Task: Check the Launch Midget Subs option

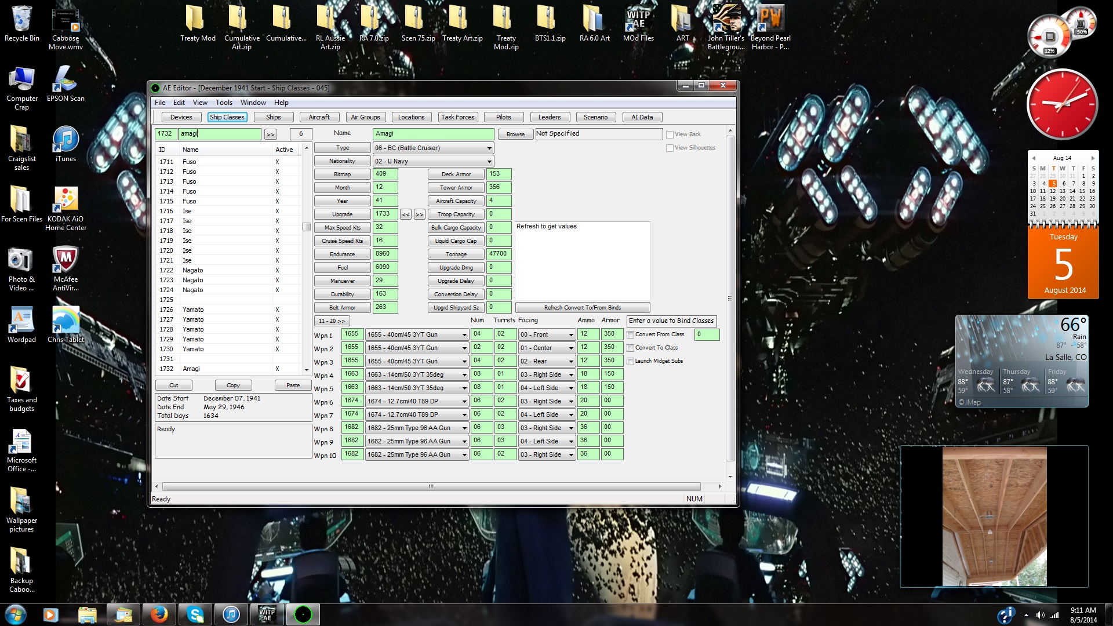Action: (631, 361)
